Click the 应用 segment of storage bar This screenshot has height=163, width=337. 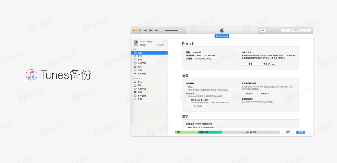(187, 132)
